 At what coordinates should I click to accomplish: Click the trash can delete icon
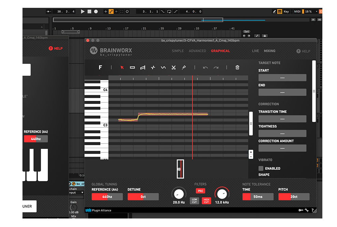point(237,67)
